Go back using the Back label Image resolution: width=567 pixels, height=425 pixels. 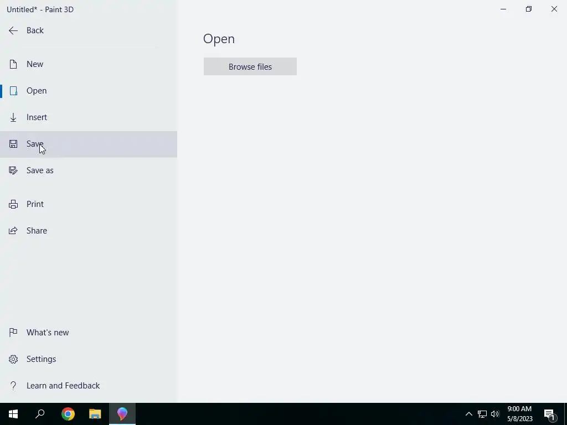[x=35, y=30]
